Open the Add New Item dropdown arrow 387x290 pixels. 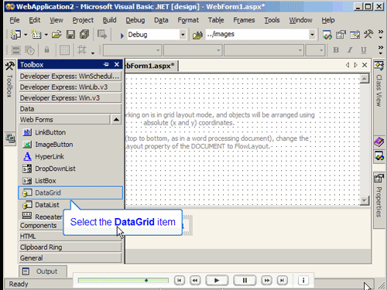(46, 35)
